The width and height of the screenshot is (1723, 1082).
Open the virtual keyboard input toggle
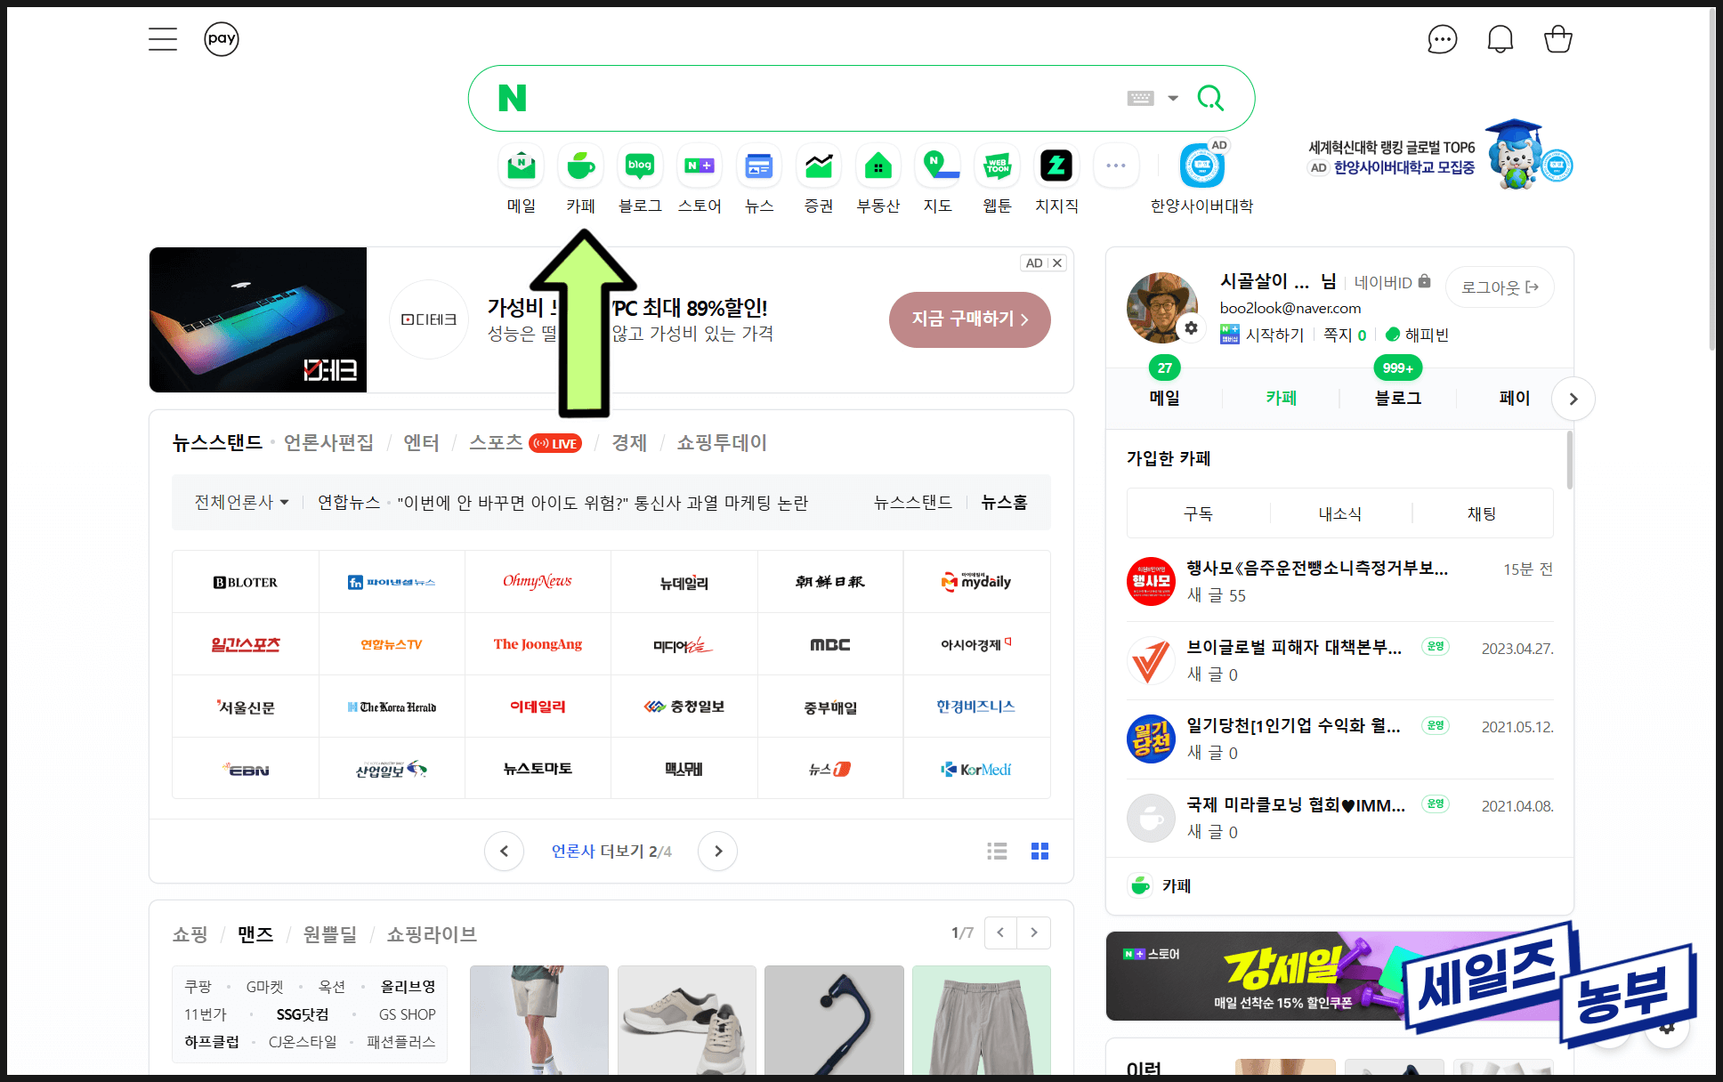1140,98
